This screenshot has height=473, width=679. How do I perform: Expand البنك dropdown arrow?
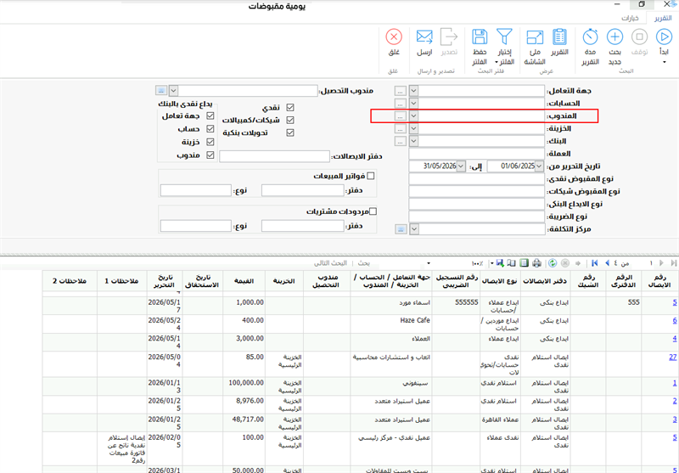[413, 141]
